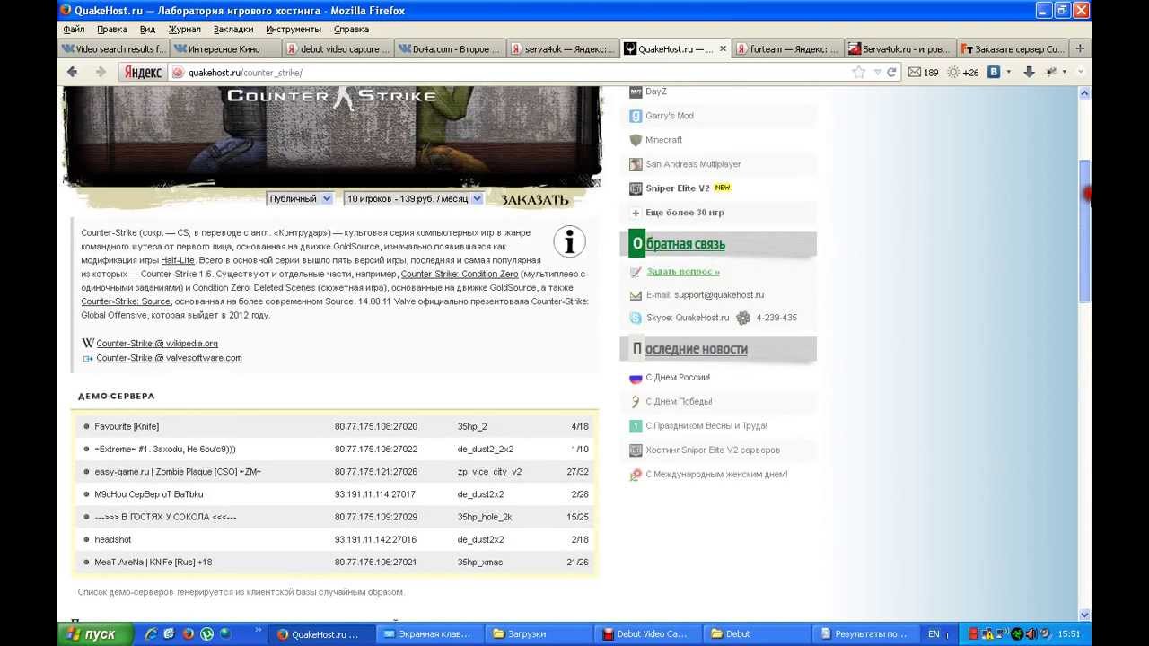Open Counter-Strike @ wikipedia.org link

[x=157, y=343]
